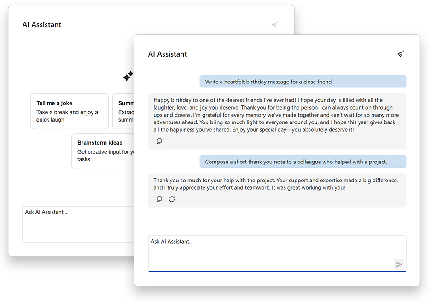The image size is (431, 303).
Task: Regenerate the thank you note response
Action: coord(172,199)
